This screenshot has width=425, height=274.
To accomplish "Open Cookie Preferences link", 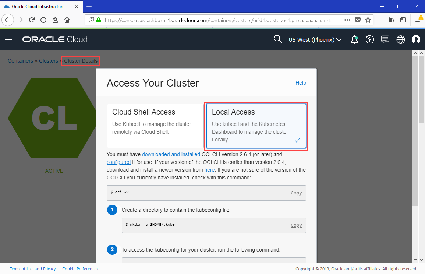I will pos(80,269).
